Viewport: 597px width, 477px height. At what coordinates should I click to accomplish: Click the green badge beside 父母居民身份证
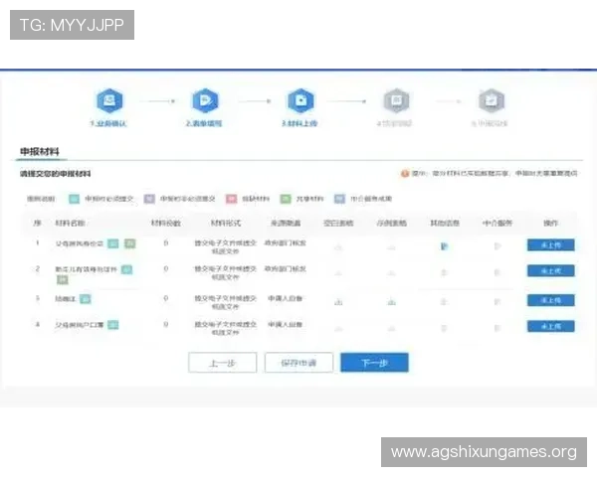click(x=129, y=243)
